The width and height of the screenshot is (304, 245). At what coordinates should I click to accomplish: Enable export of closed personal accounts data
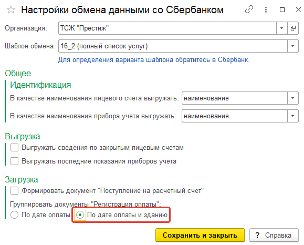click(x=15, y=148)
